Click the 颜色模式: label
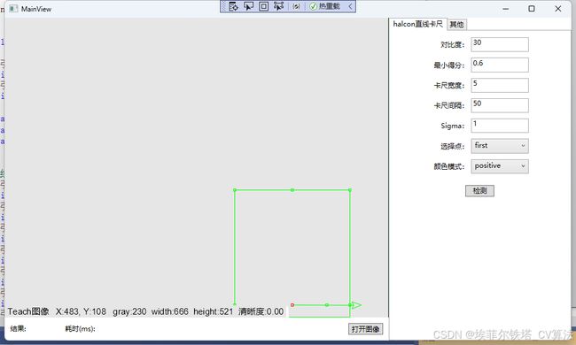The image size is (576, 345). point(449,166)
